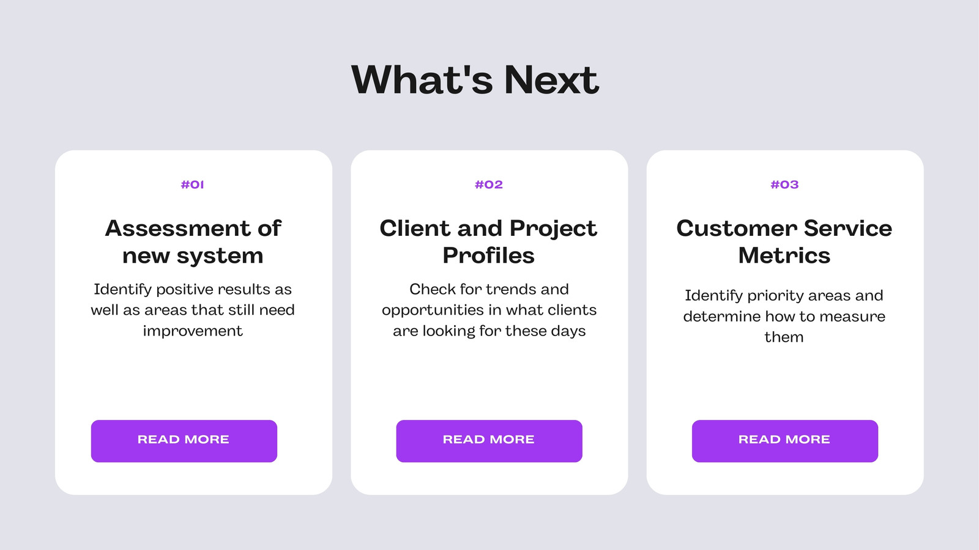Click the word "them" in the third card
979x550 pixels.
coord(784,337)
